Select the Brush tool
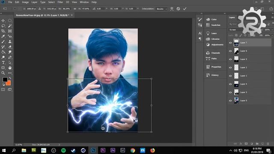Image resolution: width=274 pixels, height=154 pixels. 3,41
